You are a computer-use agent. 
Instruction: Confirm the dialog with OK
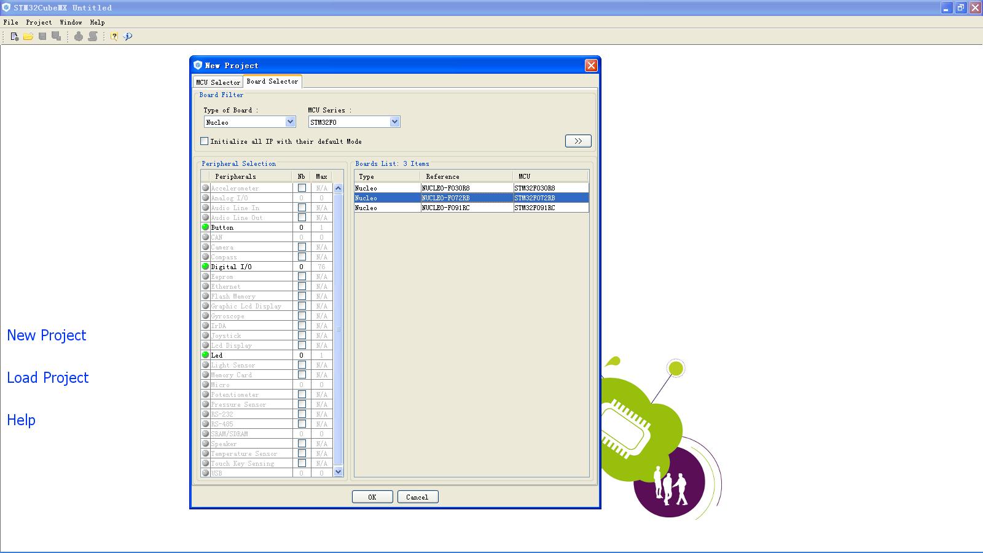(372, 497)
